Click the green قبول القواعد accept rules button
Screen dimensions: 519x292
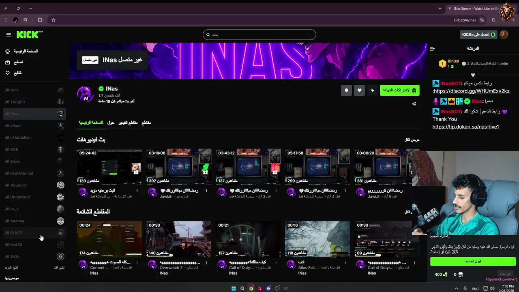473,261
